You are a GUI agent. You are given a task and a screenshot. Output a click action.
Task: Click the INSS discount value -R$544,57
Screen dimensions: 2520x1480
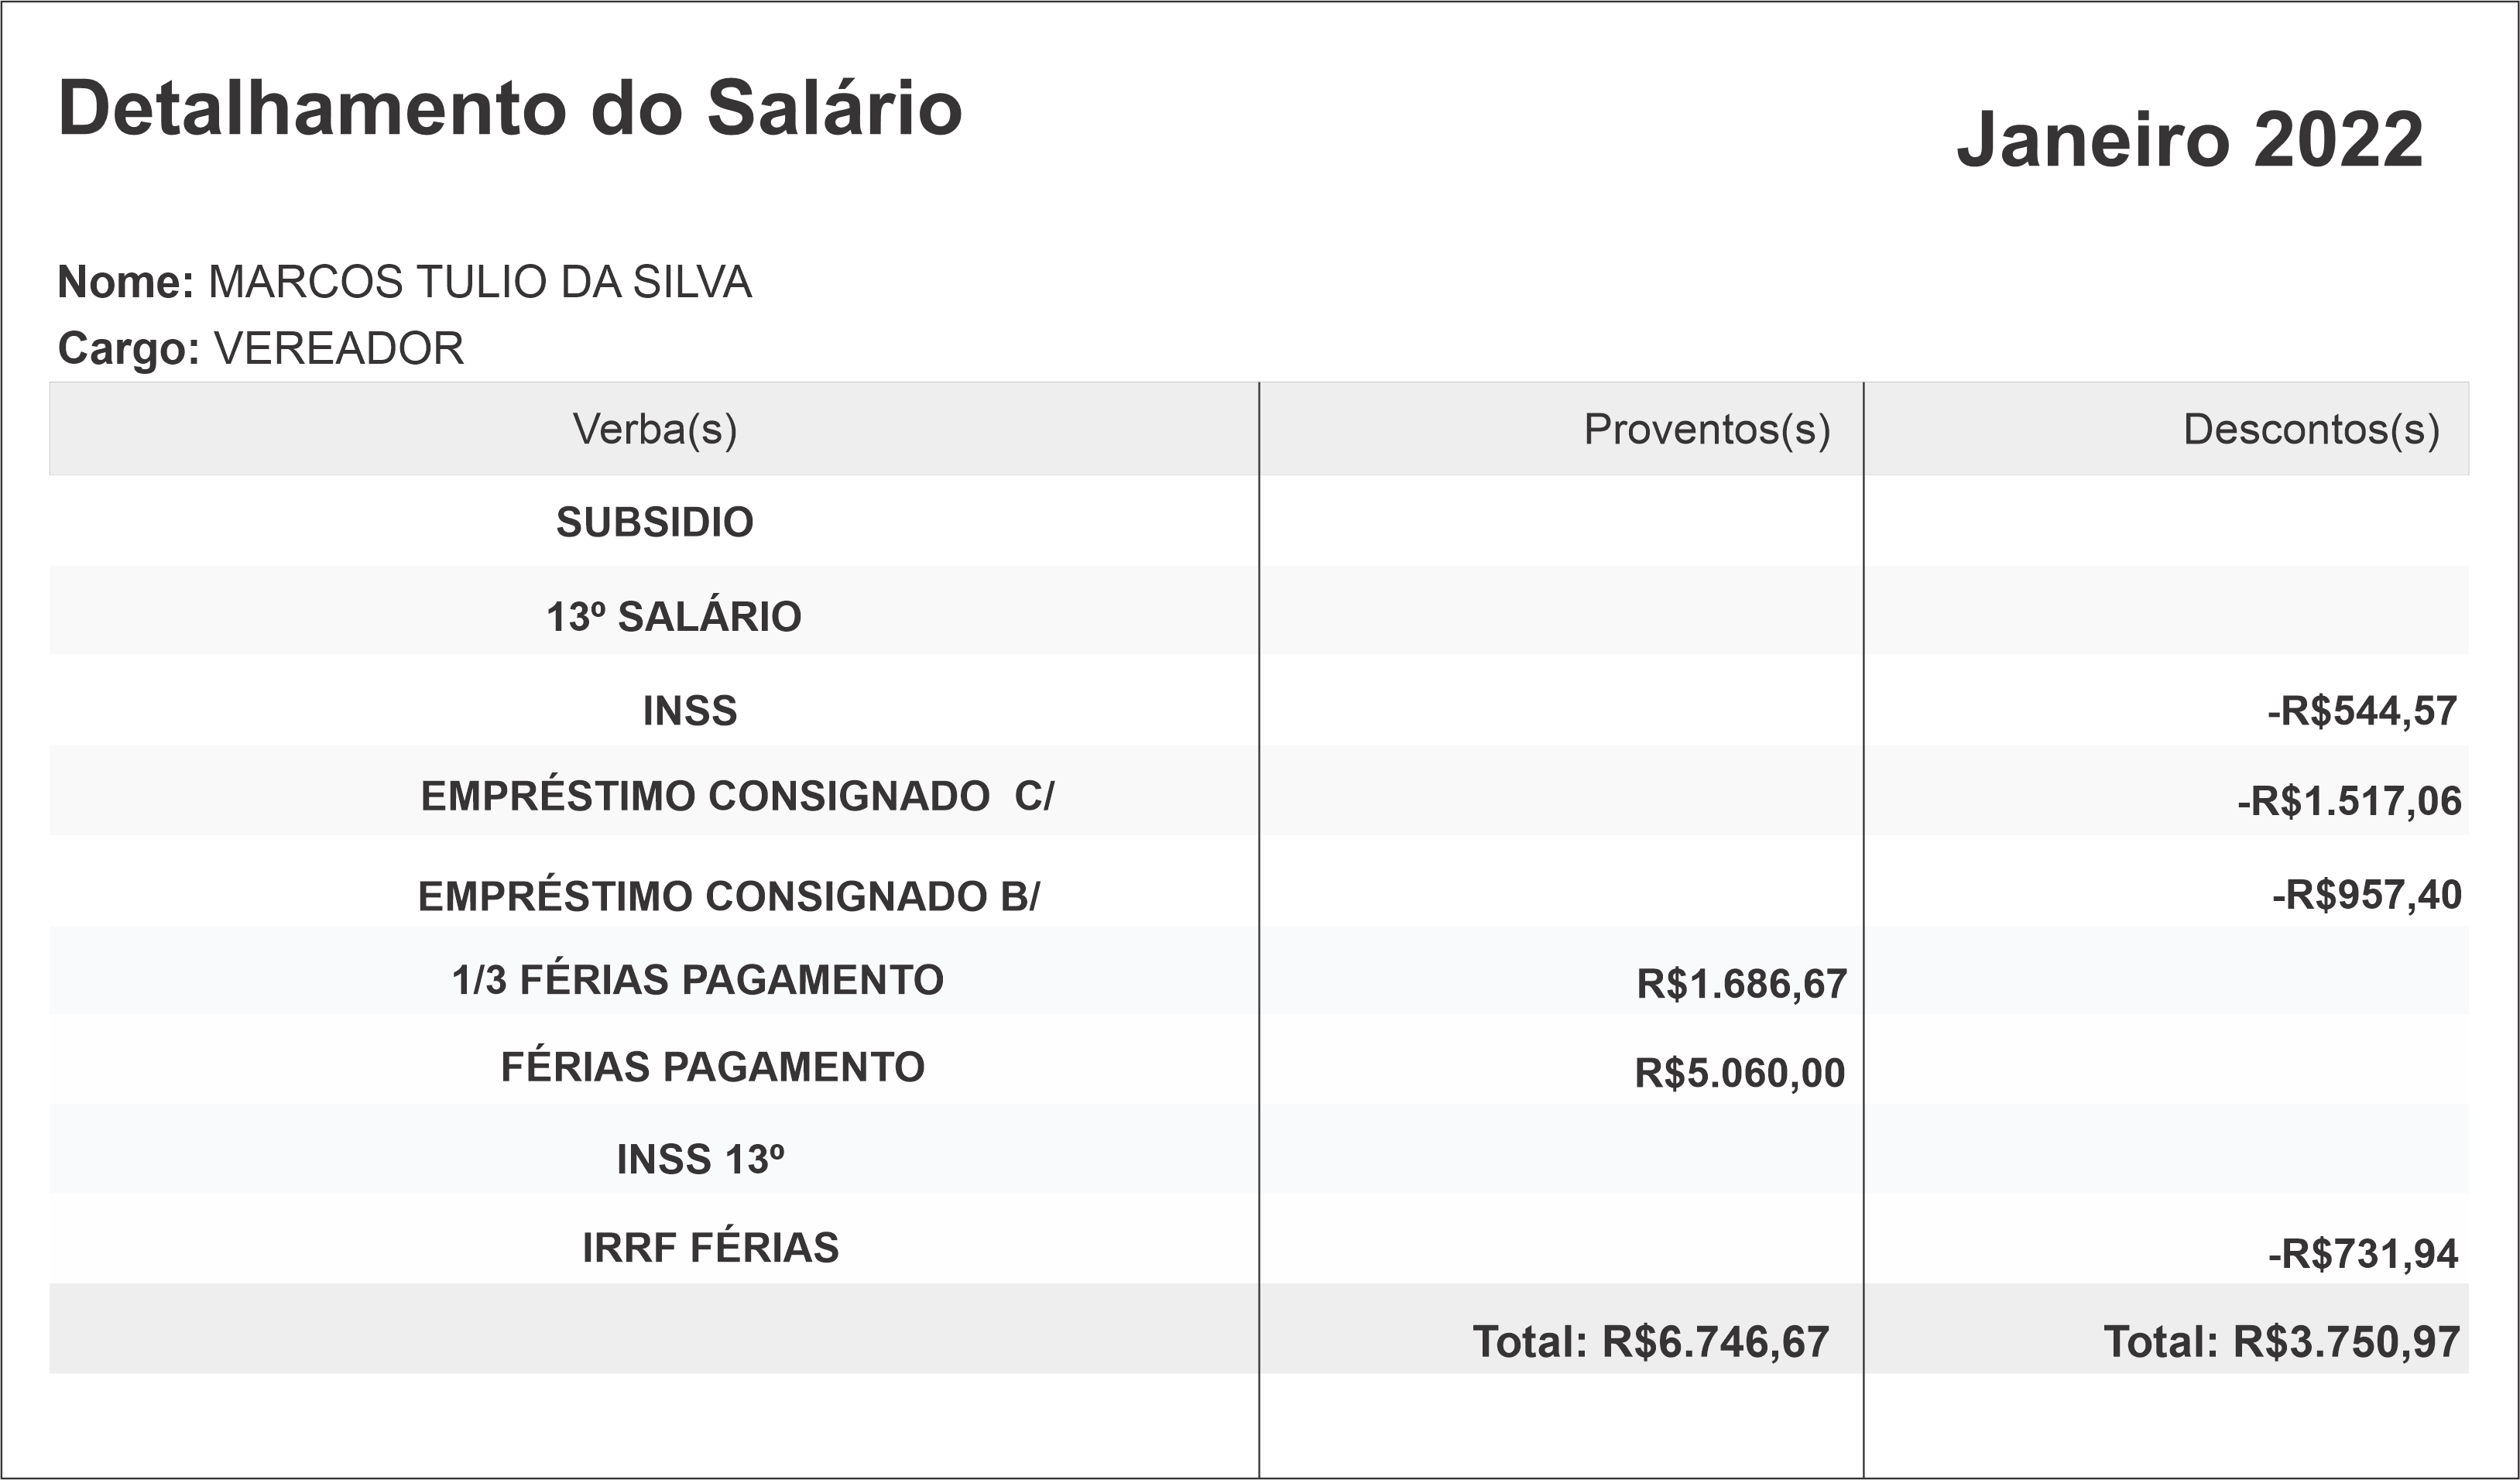click(x=2361, y=712)
